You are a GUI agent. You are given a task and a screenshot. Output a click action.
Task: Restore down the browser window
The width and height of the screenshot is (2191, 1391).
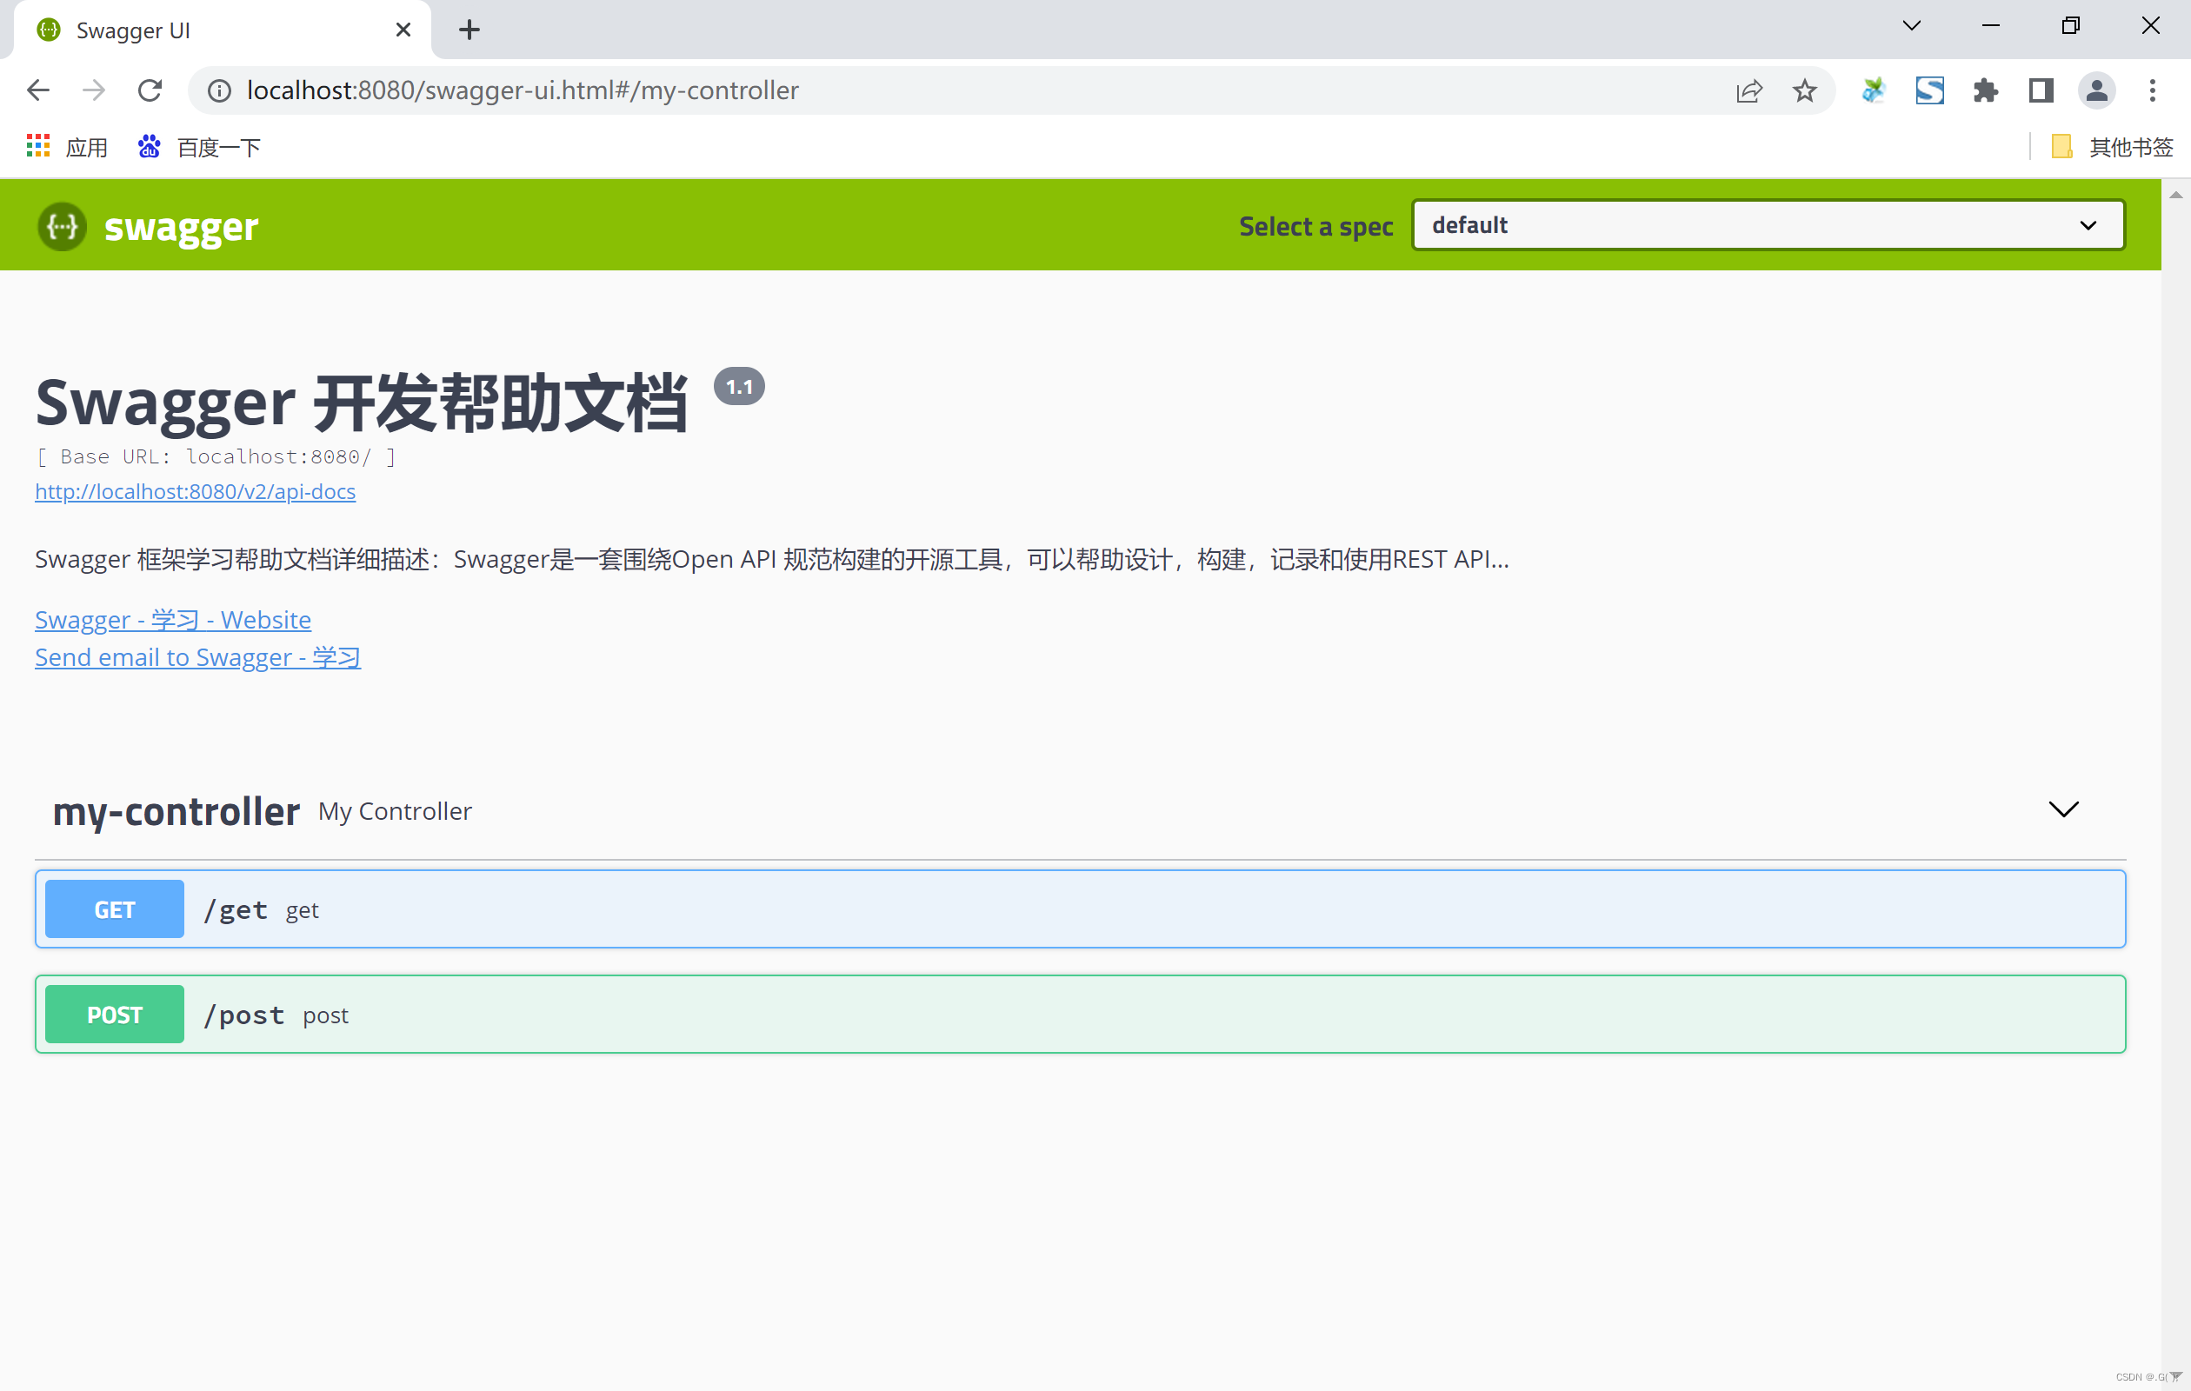[2070, 25]
